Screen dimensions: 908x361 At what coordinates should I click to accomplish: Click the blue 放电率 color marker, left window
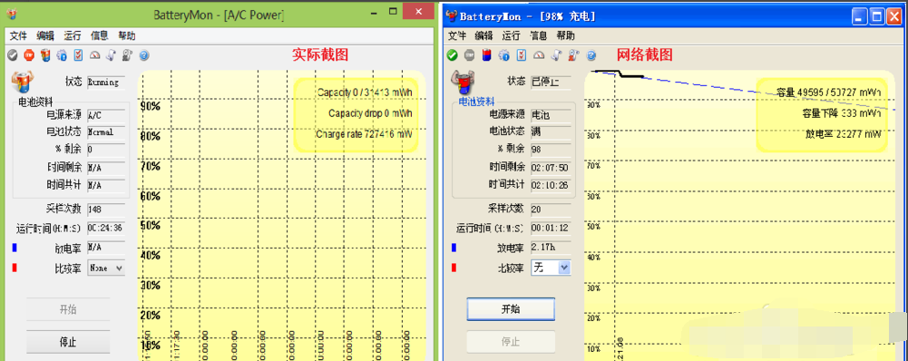click(15, 248)
